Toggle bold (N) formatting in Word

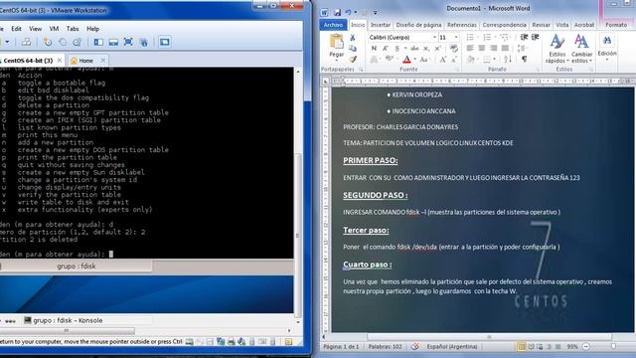point(374,49)
